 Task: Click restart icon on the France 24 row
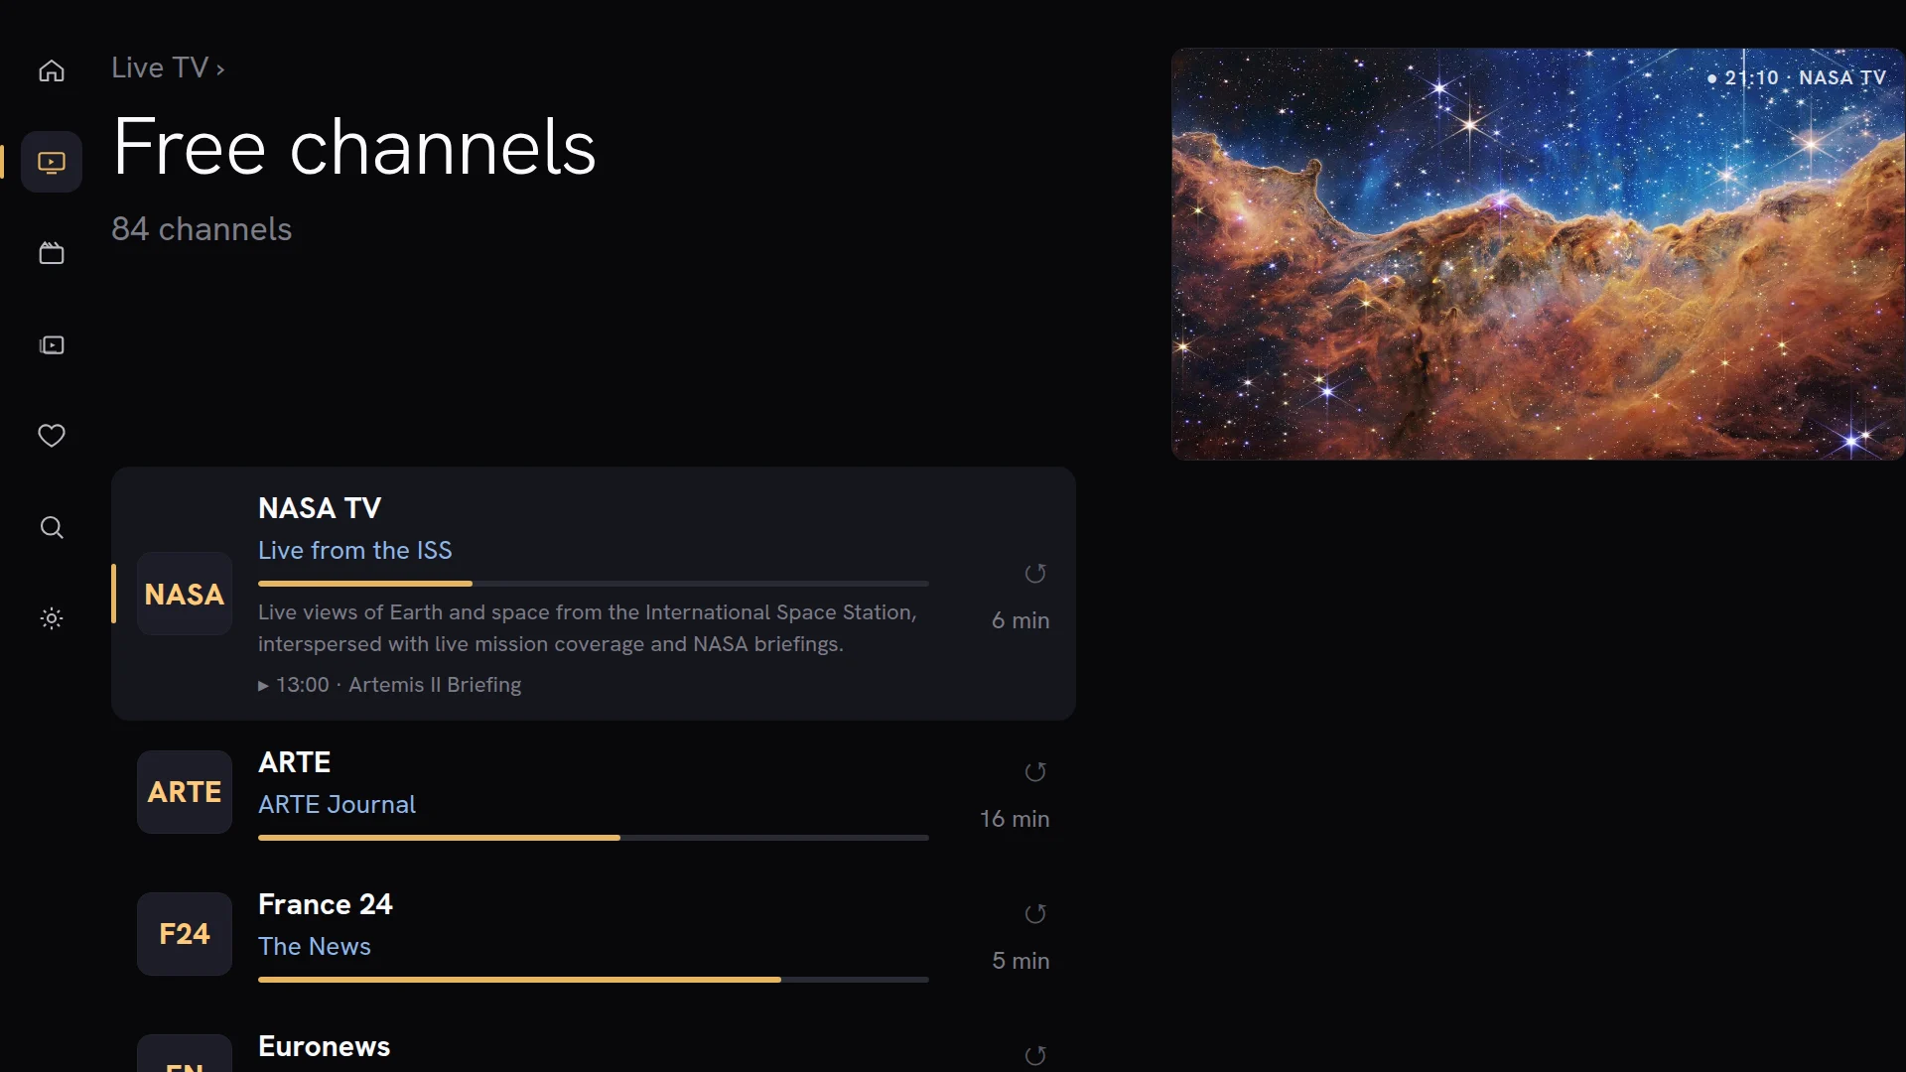click(x=1035, y=914)
